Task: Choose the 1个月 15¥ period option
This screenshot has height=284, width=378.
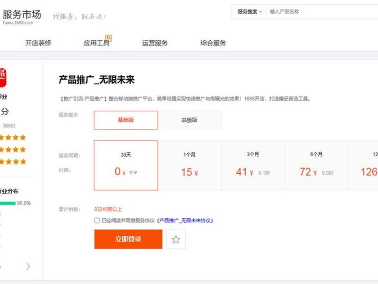Action: (189, 165)
